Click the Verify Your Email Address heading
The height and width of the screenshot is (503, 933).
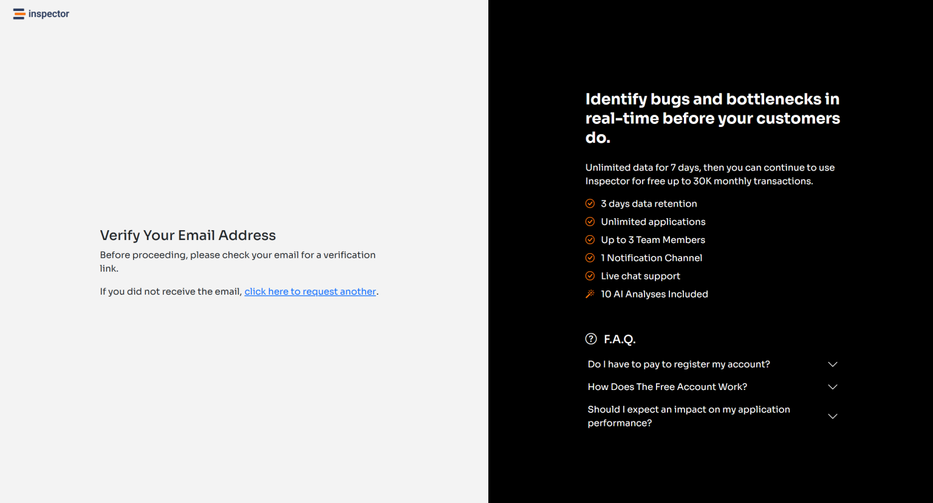pyautogui.click(x=187, y=235)
